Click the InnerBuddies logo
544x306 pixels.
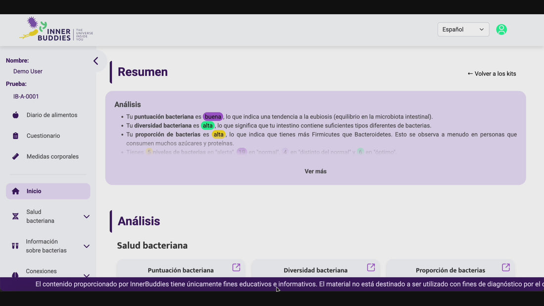pyautogui.click(x=56, y=30)
